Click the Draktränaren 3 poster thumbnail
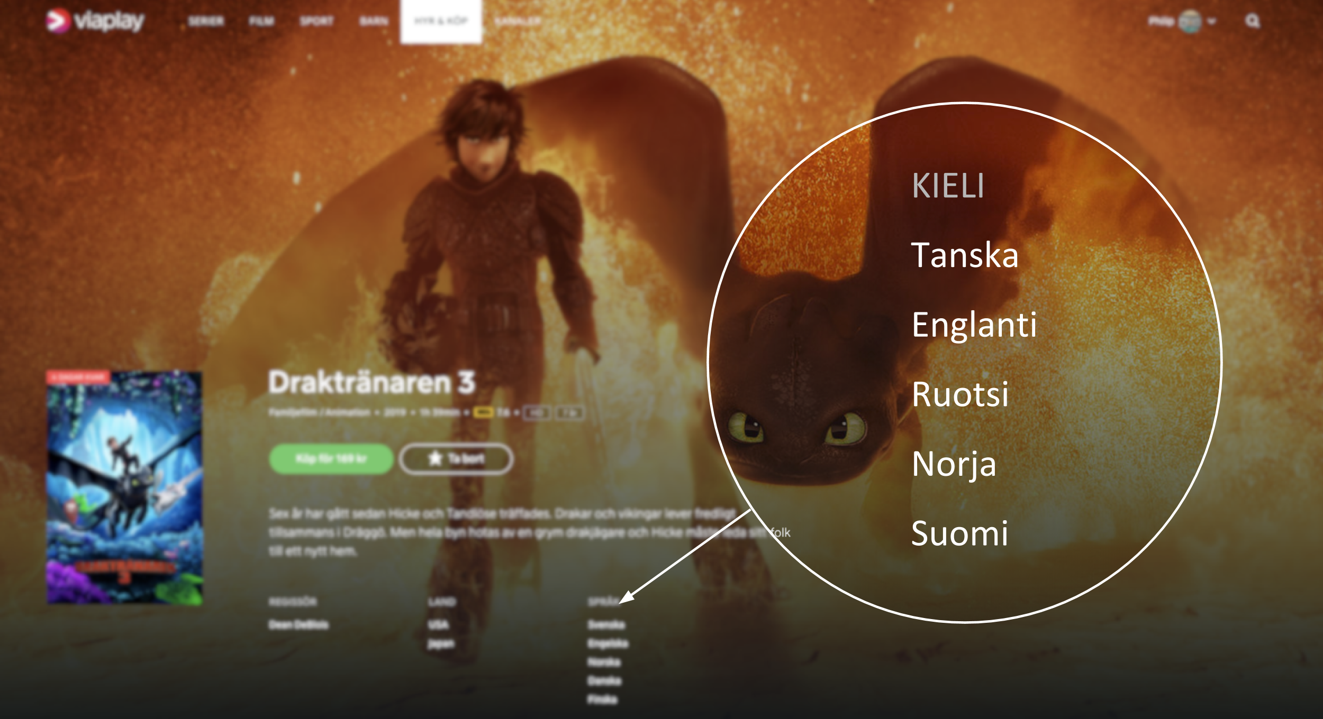The image size is (1323, 719). tap(124, 487)
